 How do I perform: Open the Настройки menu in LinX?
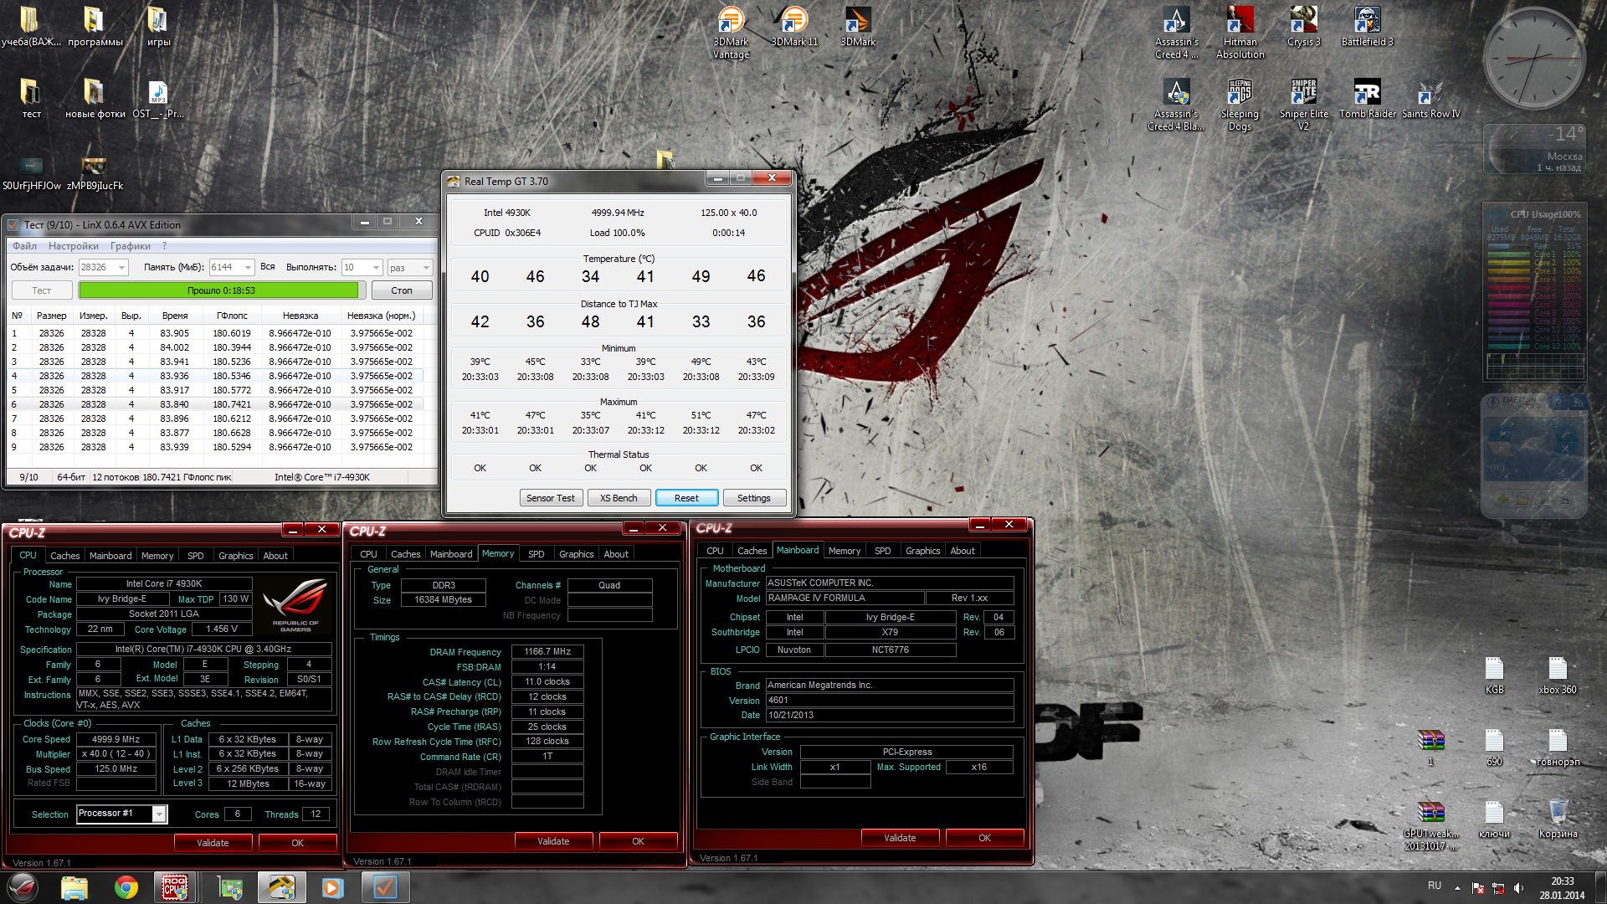click(74, 246)
